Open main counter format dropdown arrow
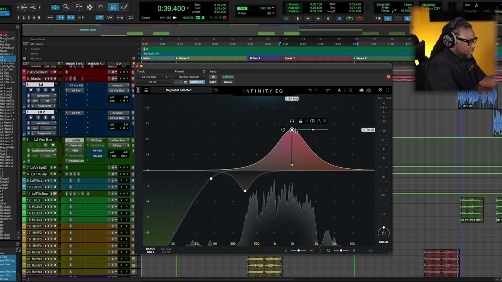The image size is (502, 282). [x=187, y=8]
